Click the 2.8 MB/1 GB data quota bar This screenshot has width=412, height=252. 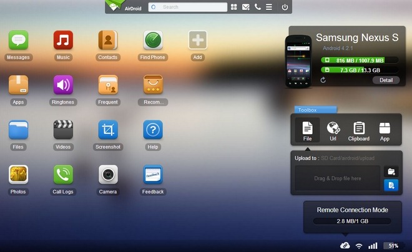(352, 221)
